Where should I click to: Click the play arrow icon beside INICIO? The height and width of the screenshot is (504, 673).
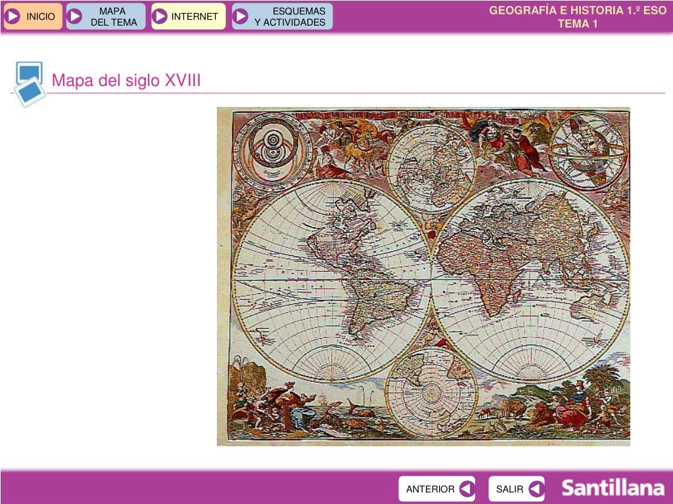pos(13,16)
